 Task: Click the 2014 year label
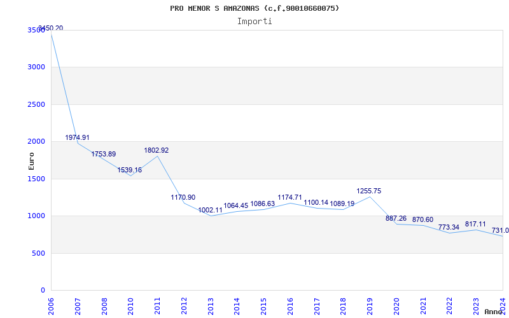coord(237,306)
